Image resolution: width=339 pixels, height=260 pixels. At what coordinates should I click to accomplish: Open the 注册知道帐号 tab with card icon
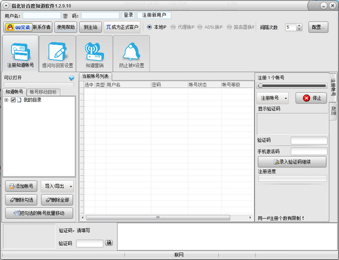point(20,53)
